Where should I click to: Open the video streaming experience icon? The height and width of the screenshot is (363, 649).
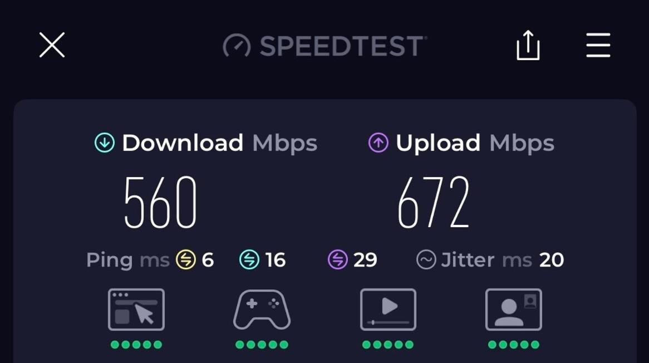(x=389, y=310)
